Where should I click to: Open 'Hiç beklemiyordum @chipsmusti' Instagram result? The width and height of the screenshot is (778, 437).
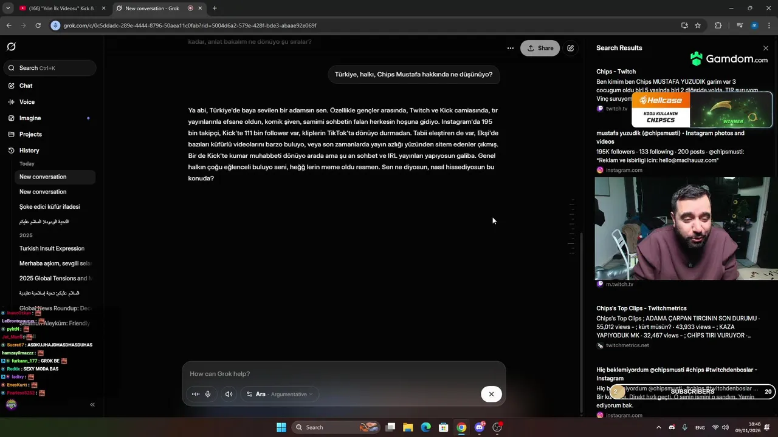[676, 374]
